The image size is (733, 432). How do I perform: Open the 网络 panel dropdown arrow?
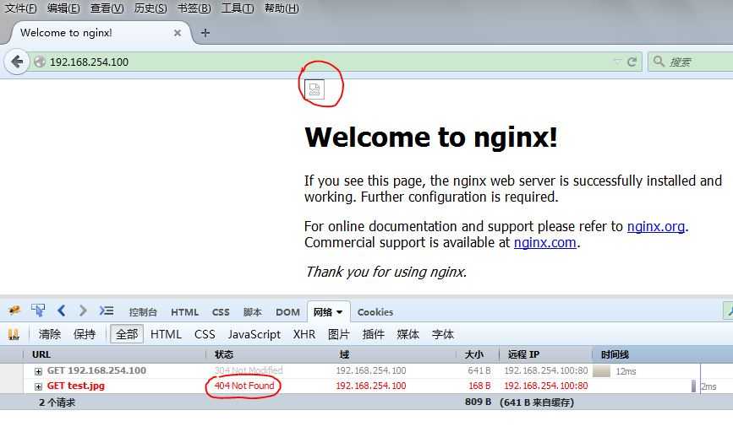(339, 312)
